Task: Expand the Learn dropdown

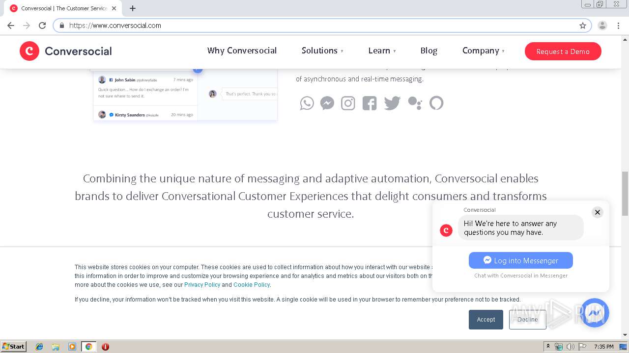Action: pyautogui.click(x=382, y=50)
